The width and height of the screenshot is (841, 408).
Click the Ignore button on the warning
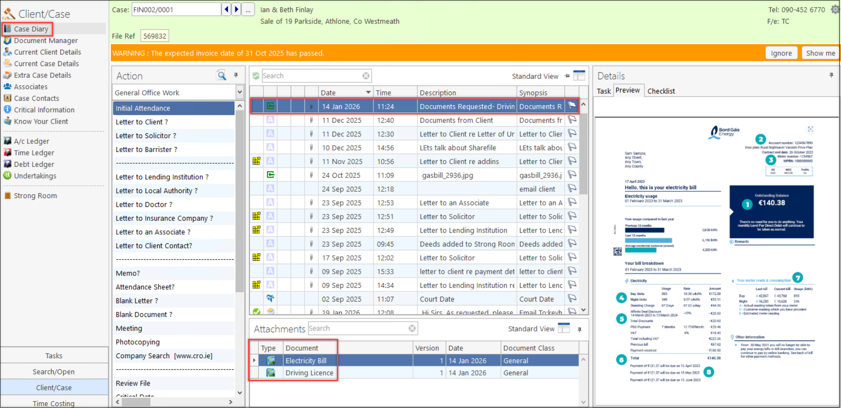(781, 53)
